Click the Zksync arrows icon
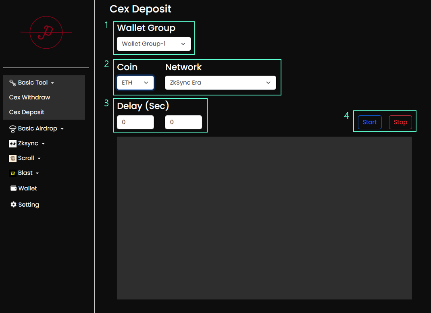 click(12, 143)
